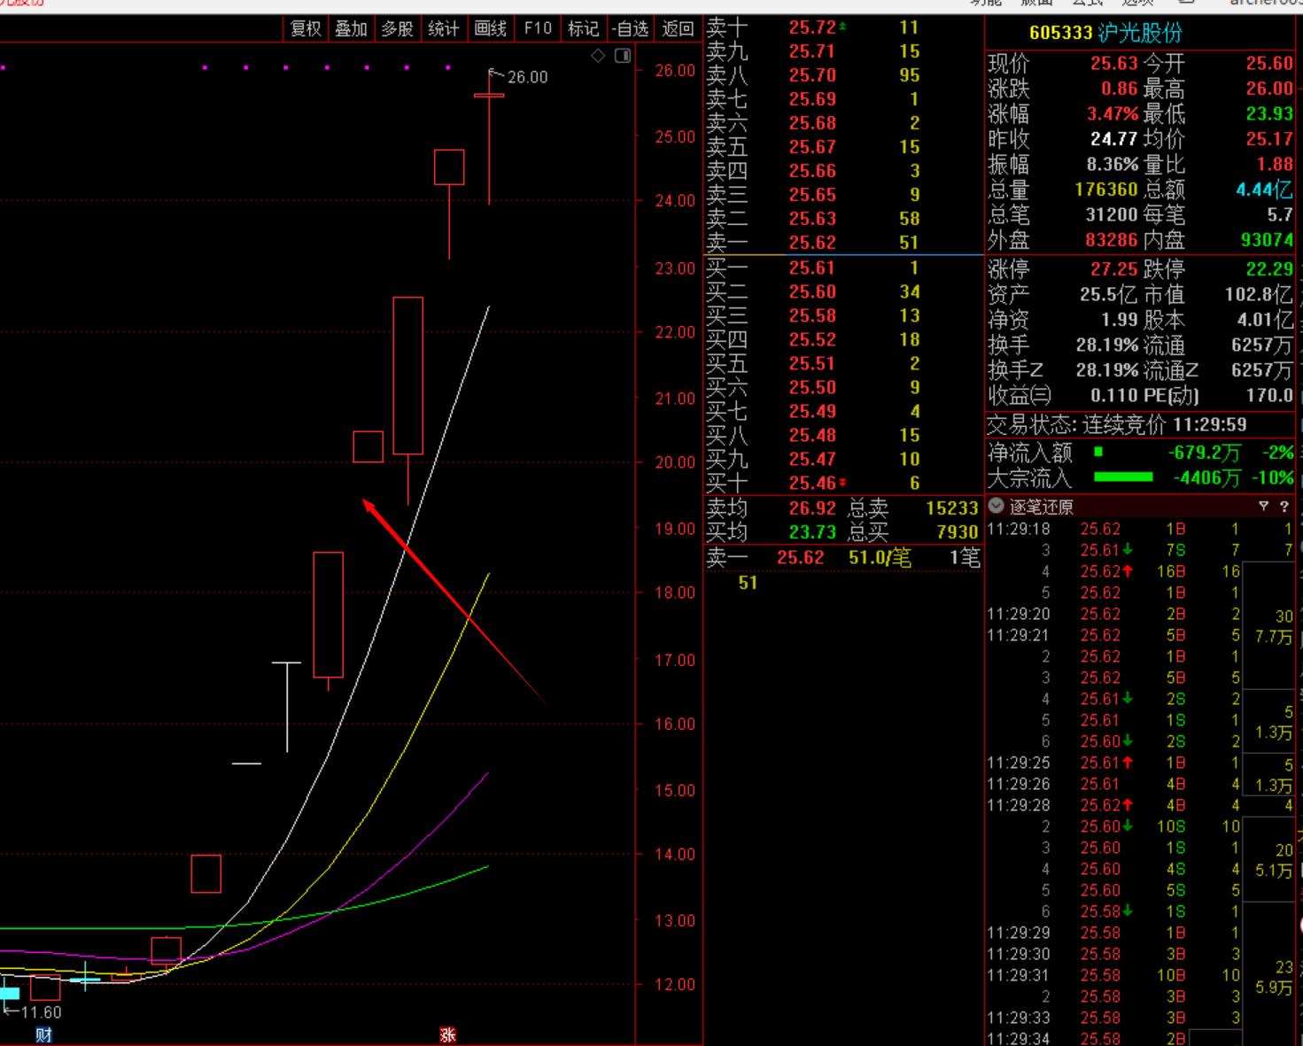1303x1046 pixels.
Task: Select the 卖十 price 25.72
Action: click(812, 27)
